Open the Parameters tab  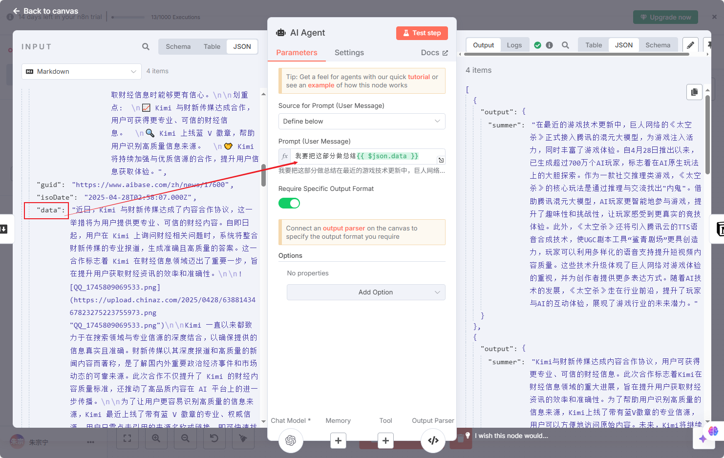[297, 53]
